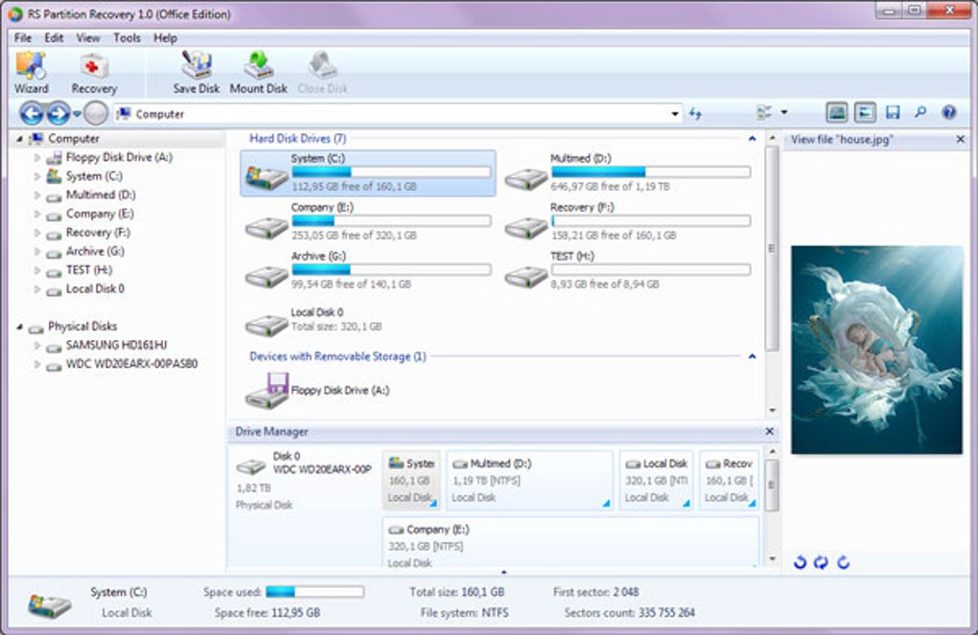Toggle the drive manager panel icon
This screenshot has width=978, height=635.
(837, 113)
